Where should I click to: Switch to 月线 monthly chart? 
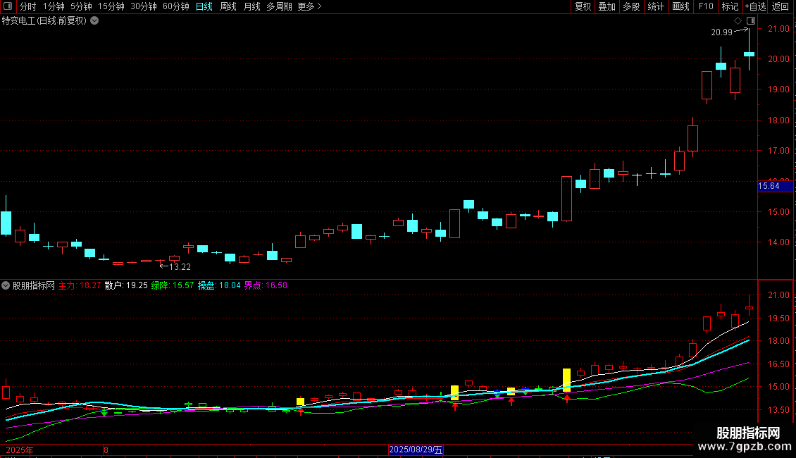pyautogui.click(x=251, y=6)
